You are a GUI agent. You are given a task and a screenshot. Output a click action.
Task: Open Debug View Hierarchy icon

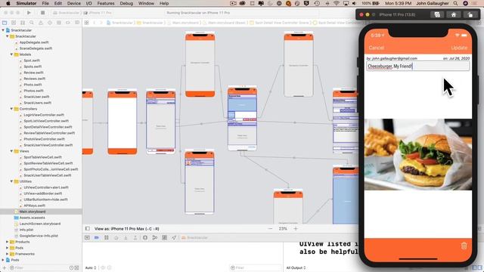[145, 237]
